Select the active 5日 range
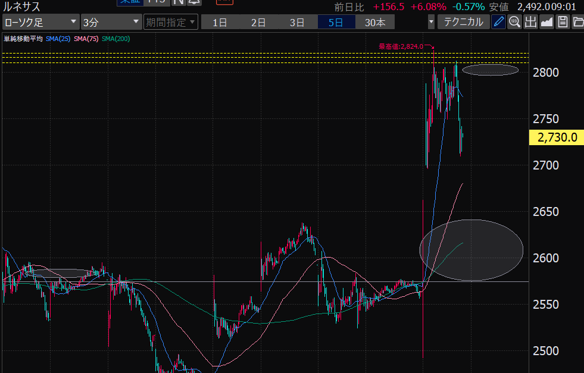 tap(336, 23)
